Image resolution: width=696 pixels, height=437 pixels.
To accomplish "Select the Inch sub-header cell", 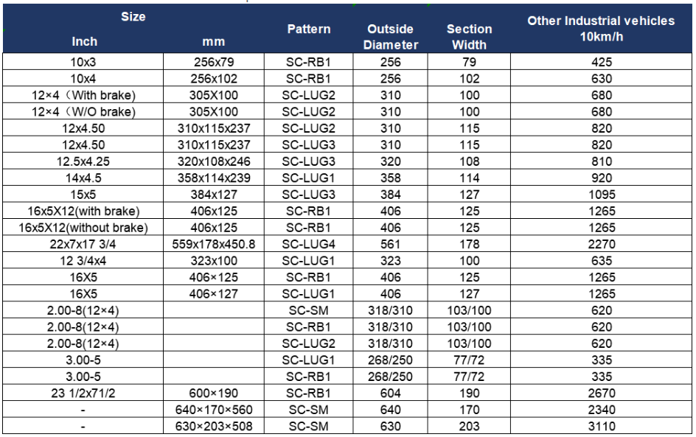I will [x=84, y=42].
